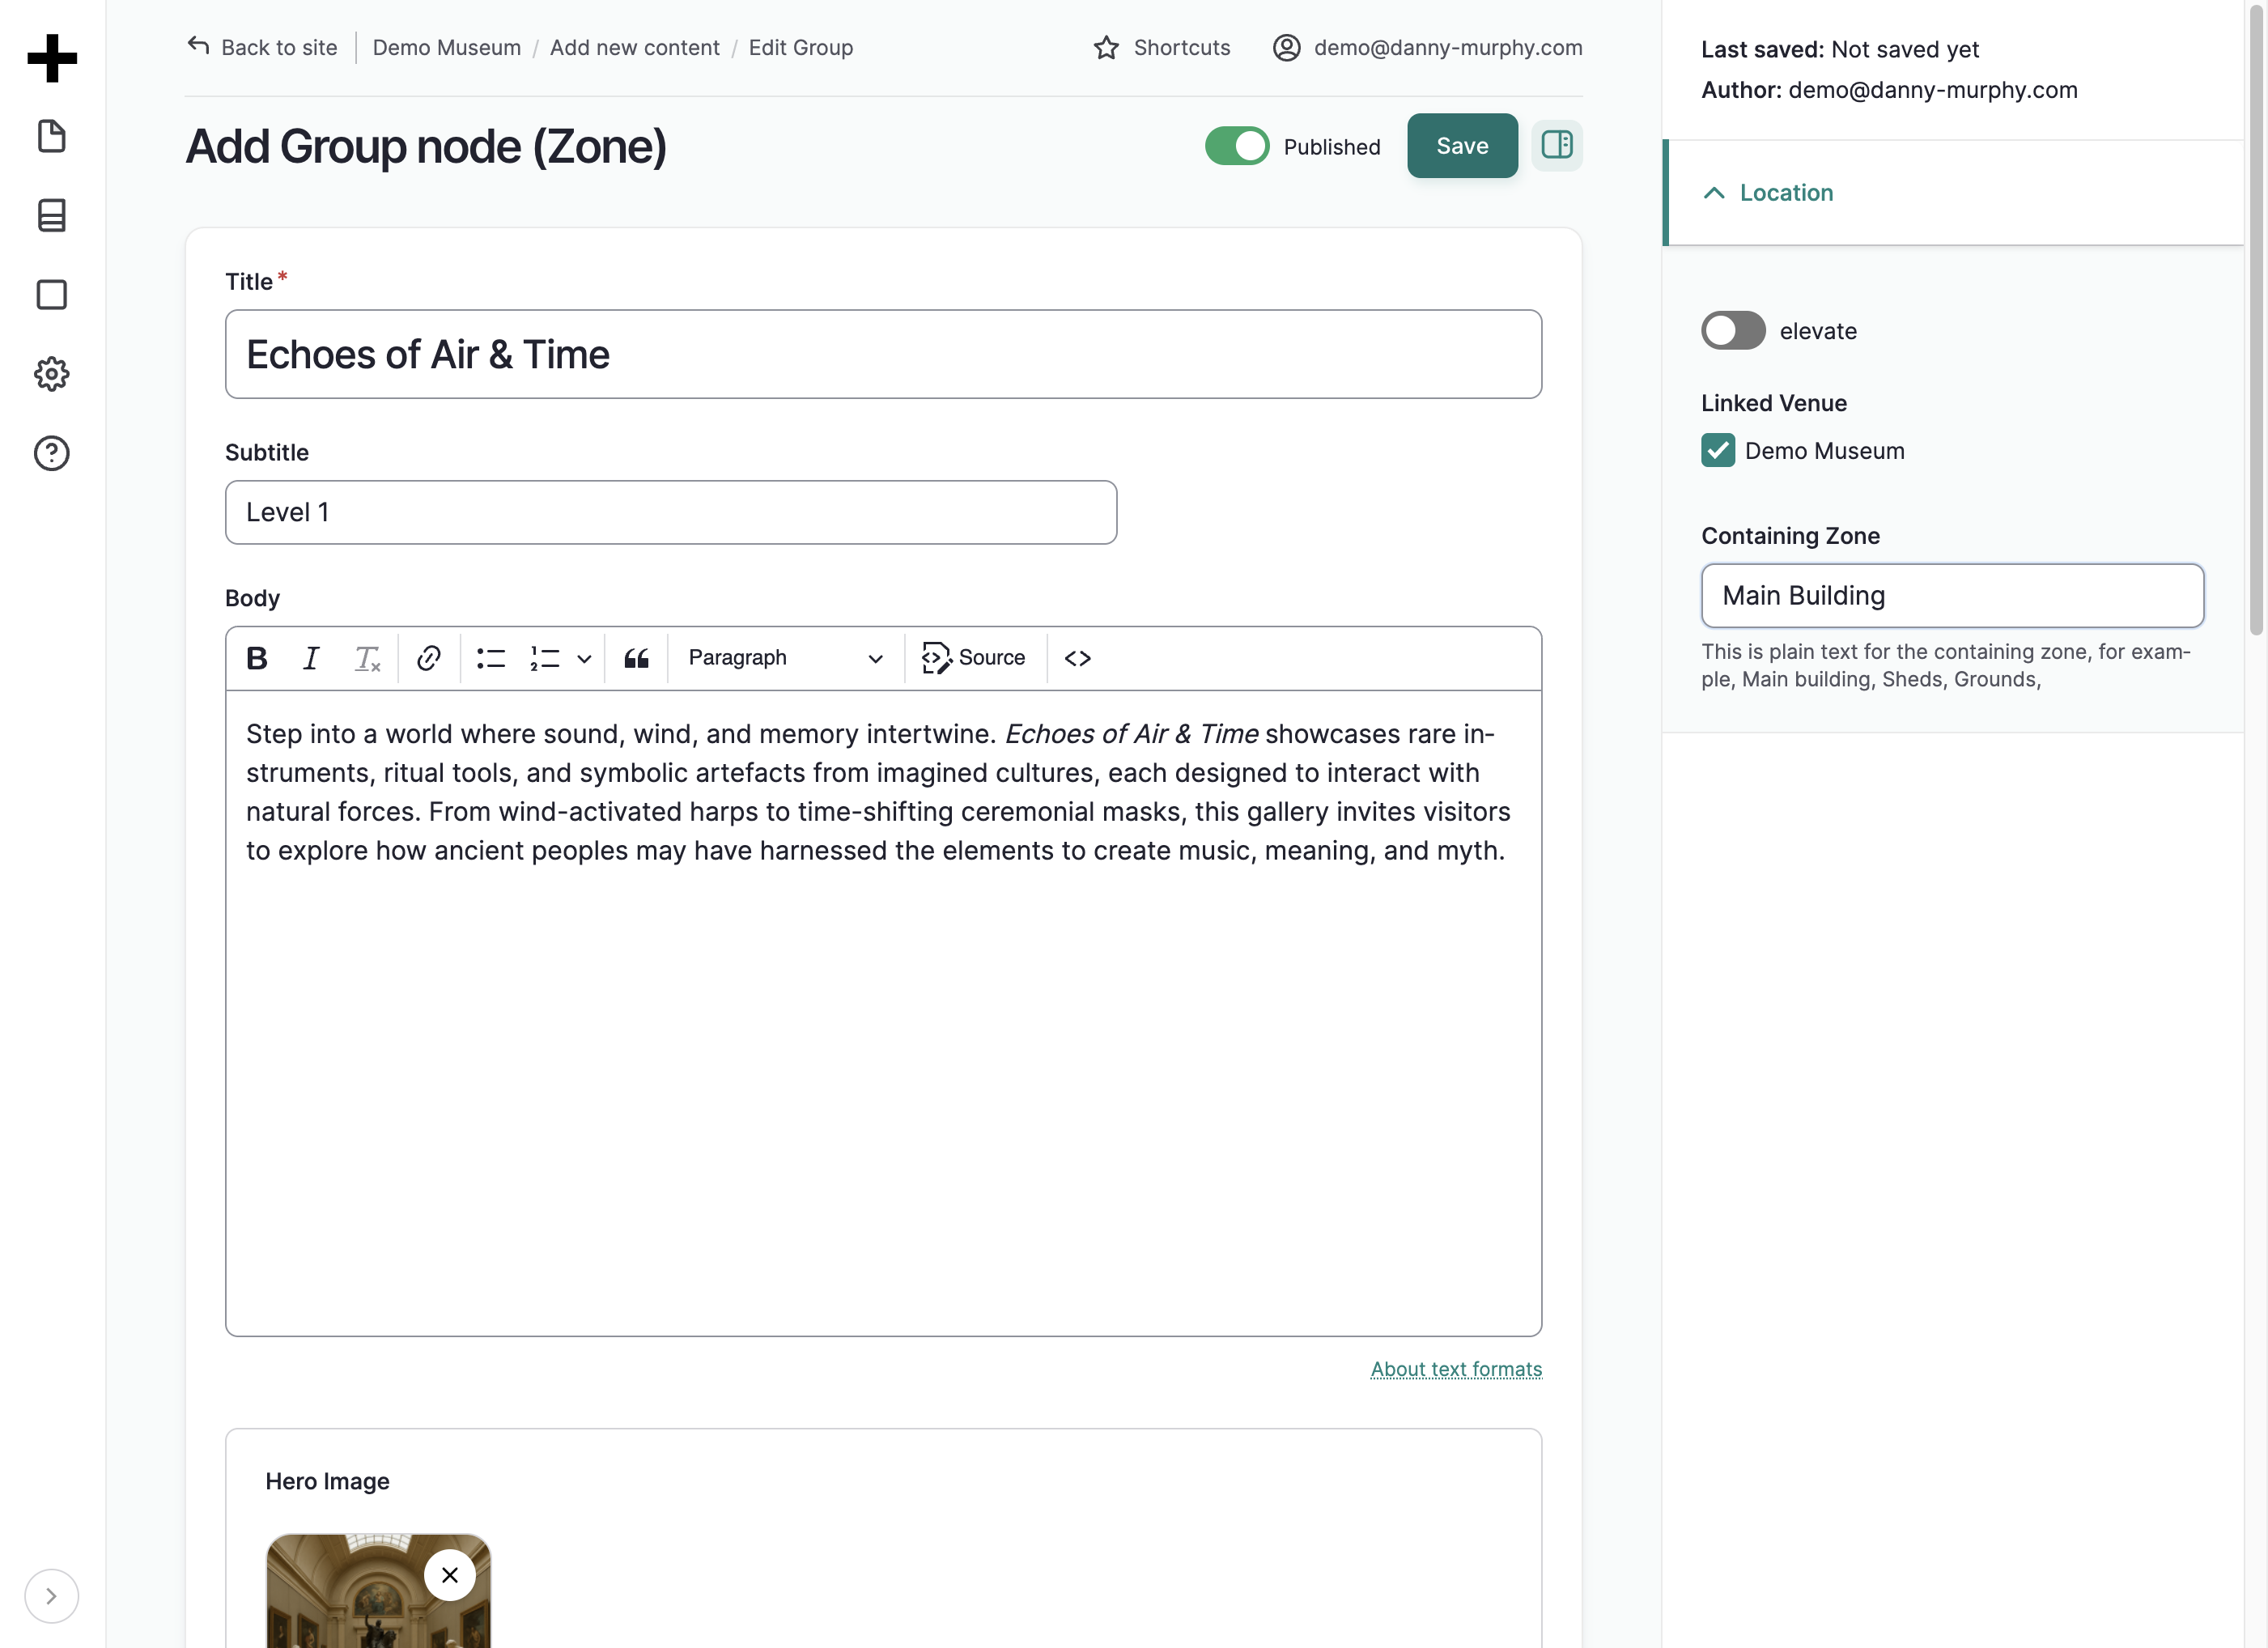Open the settings gear icon
Screen dimensions: 2268x1648
(52, 374)
